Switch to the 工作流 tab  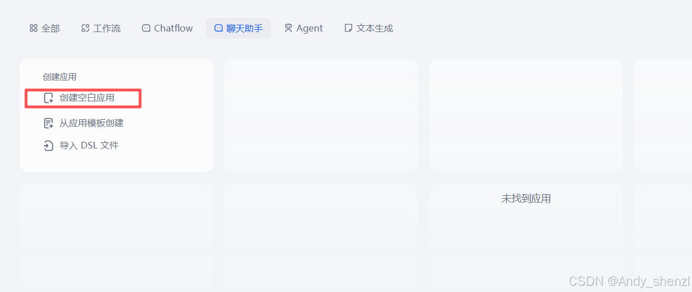pyautogui.click(x=101, y=28)
